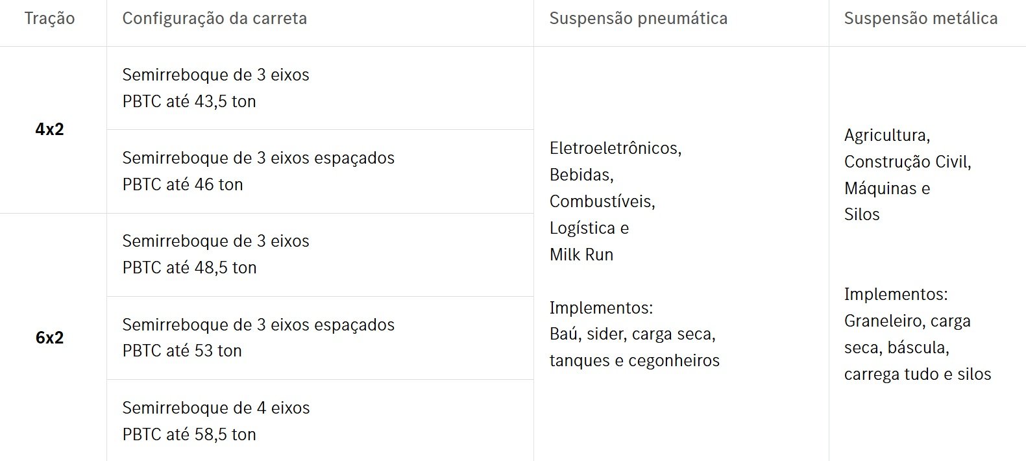The width and height of the screenshot is (1026, 461).
Task: Click the 4x2 traction row label
Action: click(49, 129)
